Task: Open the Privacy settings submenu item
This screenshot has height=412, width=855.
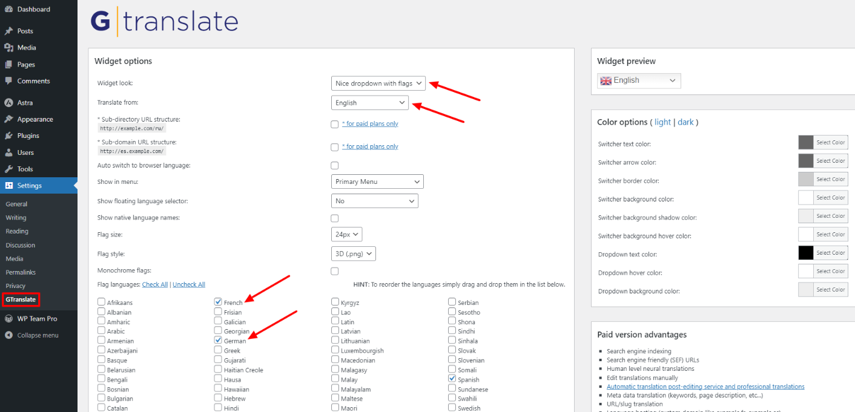Action: (16, 286)
